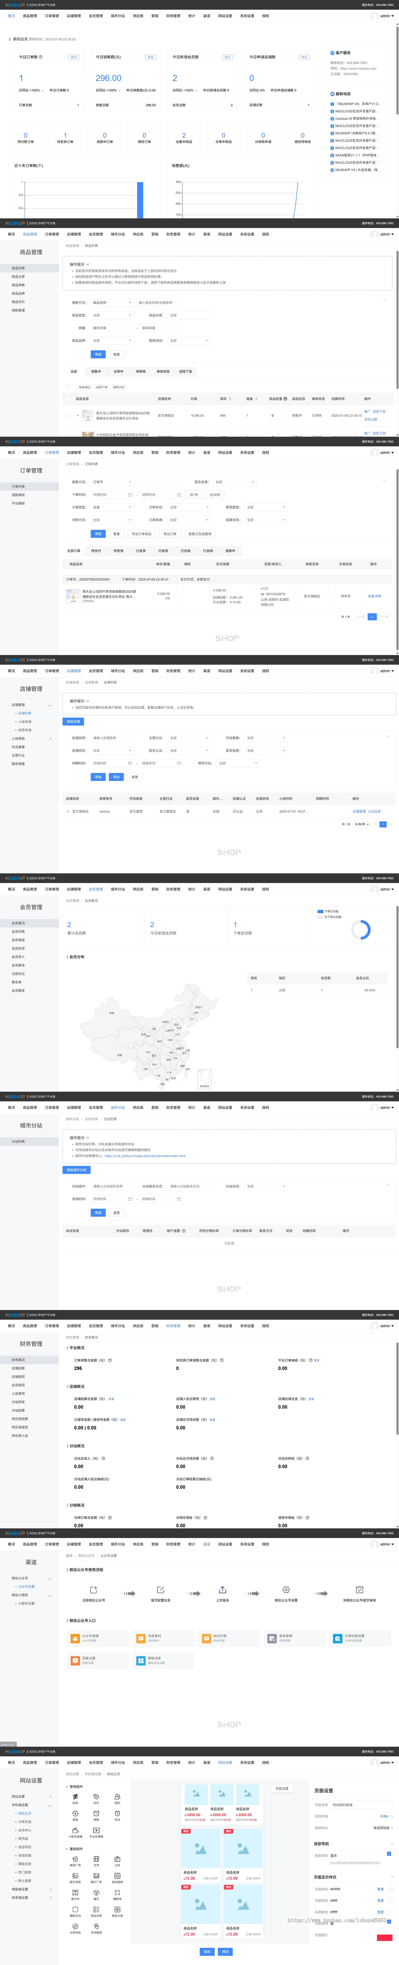The height and width of the screenshot is (1965, 399).
Task: Open the 消息素材 entry icon
Action: 141,1638
